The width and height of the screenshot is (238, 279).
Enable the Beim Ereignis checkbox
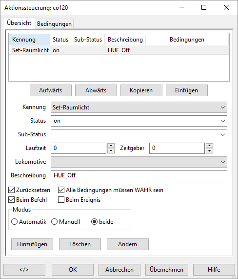click(x=61, y=200)
